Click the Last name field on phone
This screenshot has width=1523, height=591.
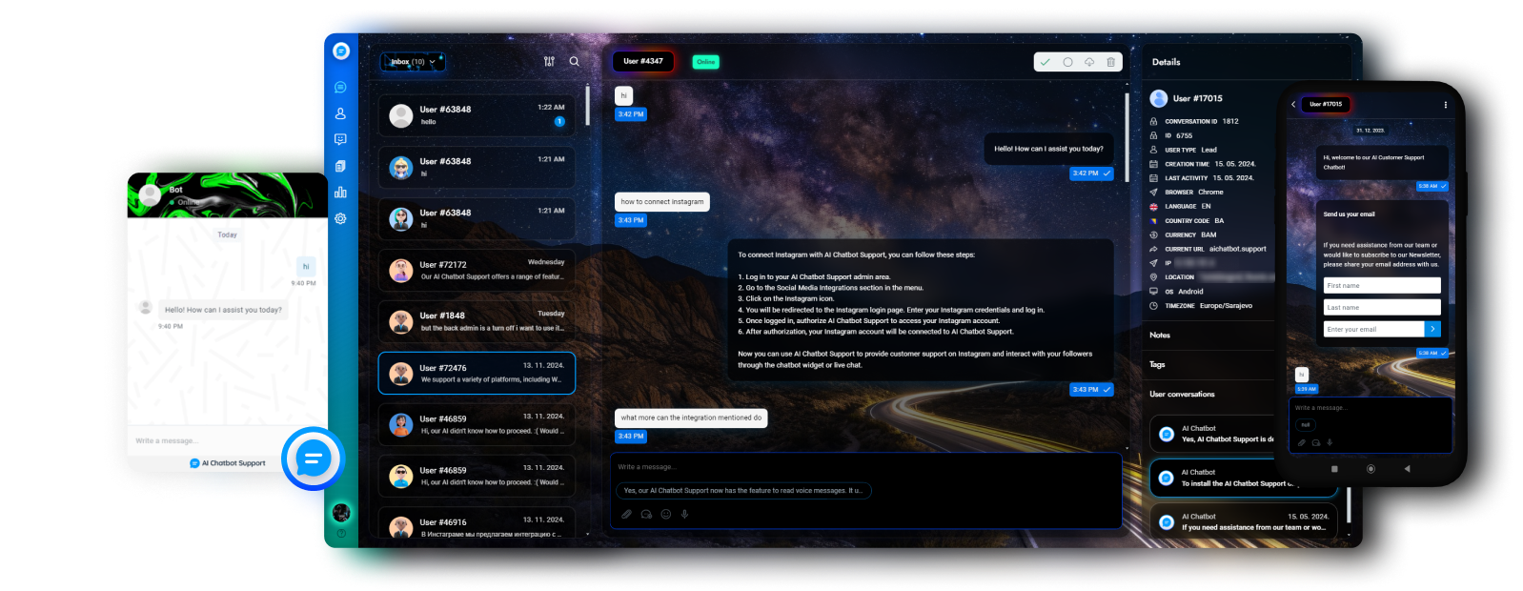point(1382,308)
